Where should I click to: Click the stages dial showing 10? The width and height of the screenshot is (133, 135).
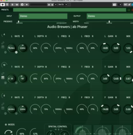point(4,65)
